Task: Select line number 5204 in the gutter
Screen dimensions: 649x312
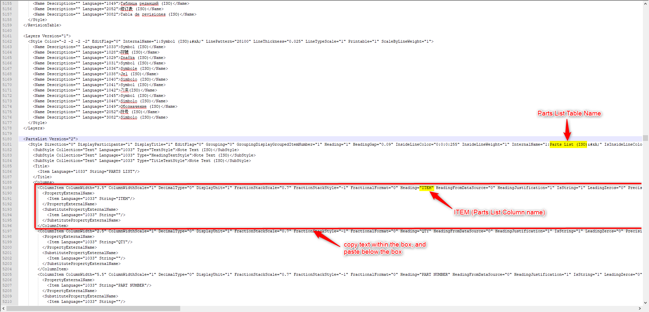Action: pyautogui.click(x=7, y=269)
